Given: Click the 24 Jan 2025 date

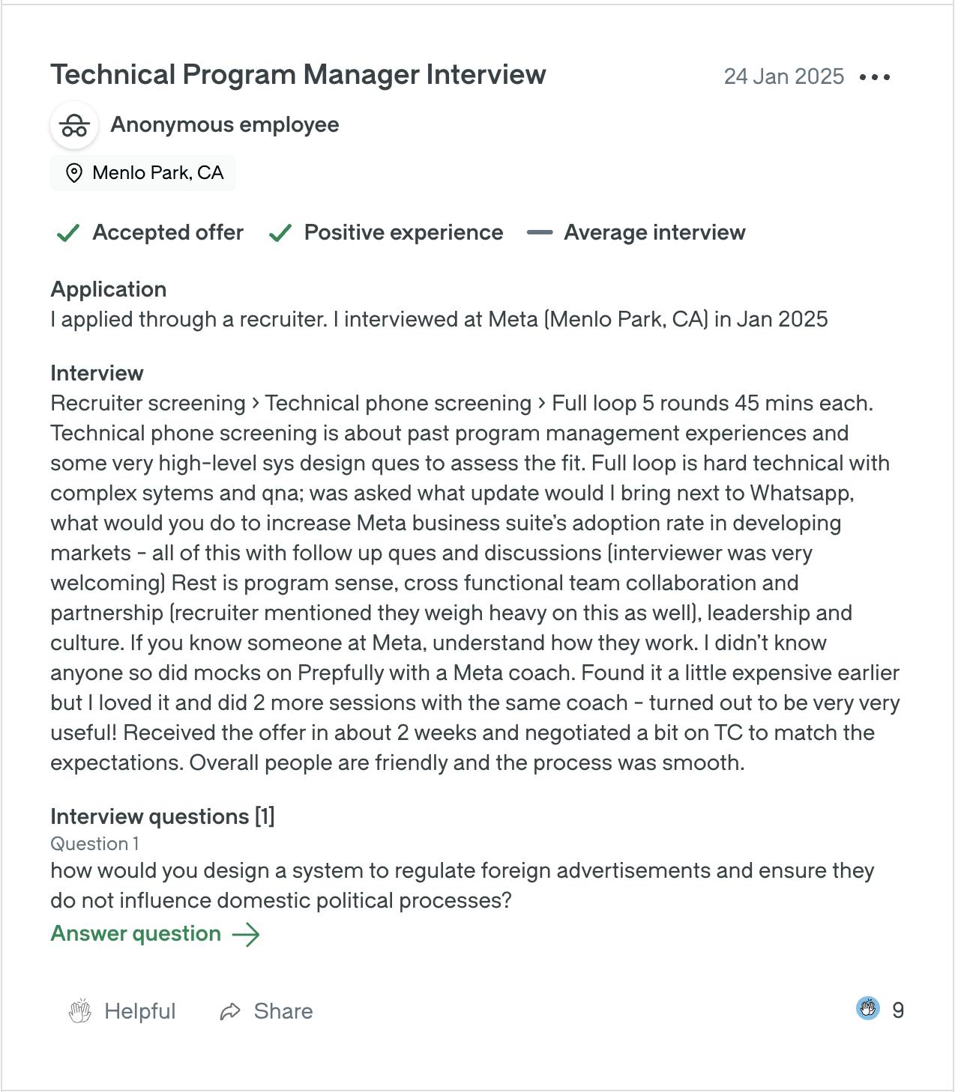Looking at the screenshot, I should coord(783,76).
